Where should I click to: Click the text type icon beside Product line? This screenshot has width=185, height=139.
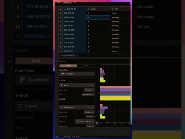(x=77, y=121)
